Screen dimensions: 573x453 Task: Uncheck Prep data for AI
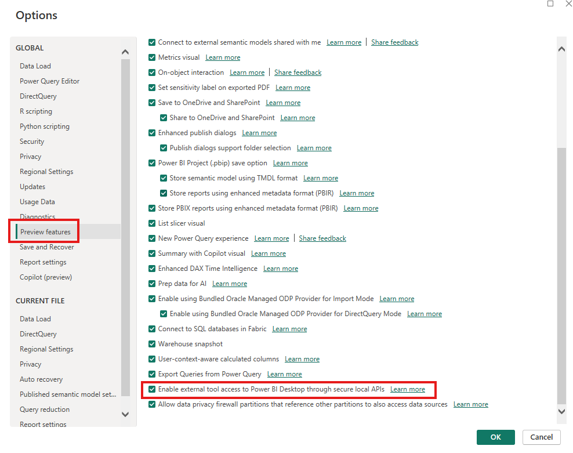pyautogui.click(x=152, y=284)
